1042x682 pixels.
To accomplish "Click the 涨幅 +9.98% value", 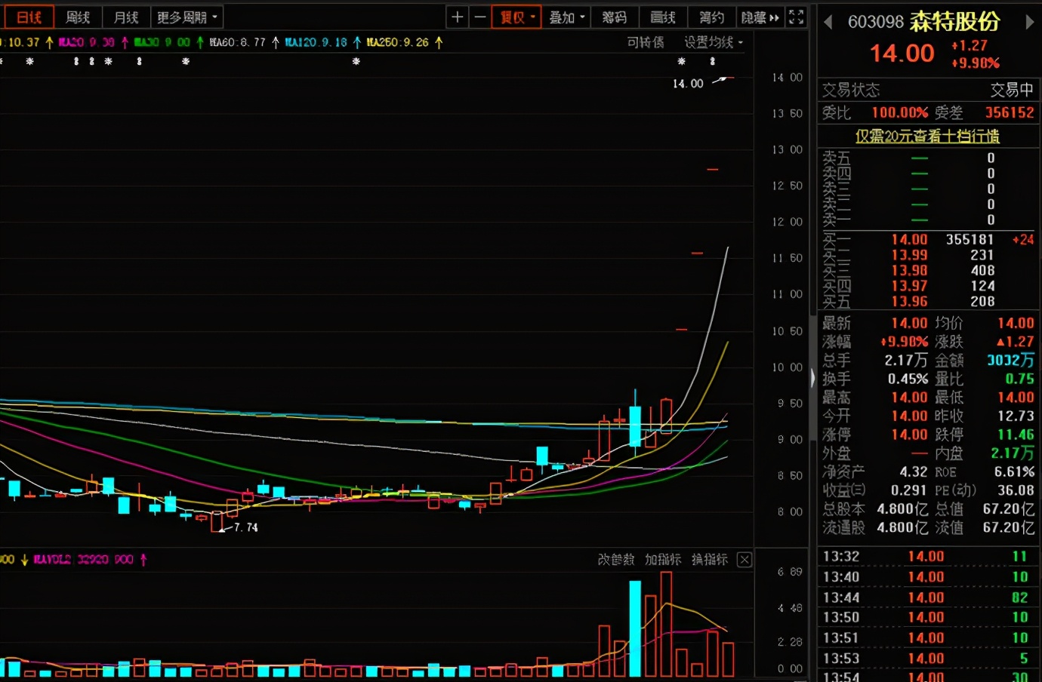I will (904, 341).
